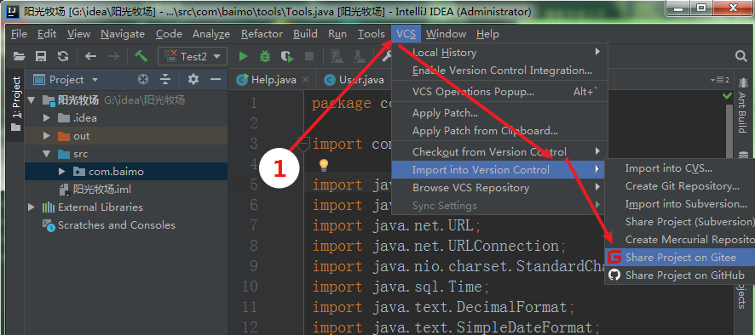
Task: Navigate forward with the right arrow icon
Action: click(113, 57)
